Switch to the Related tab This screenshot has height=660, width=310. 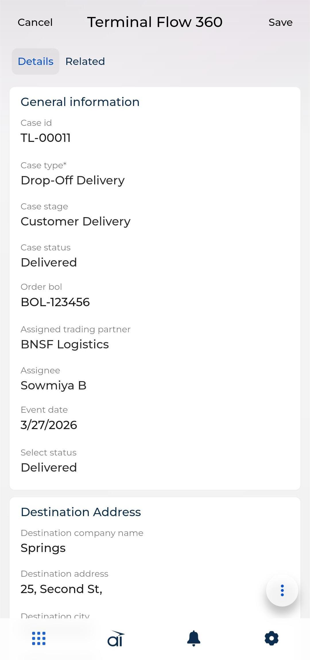[85, 61]
